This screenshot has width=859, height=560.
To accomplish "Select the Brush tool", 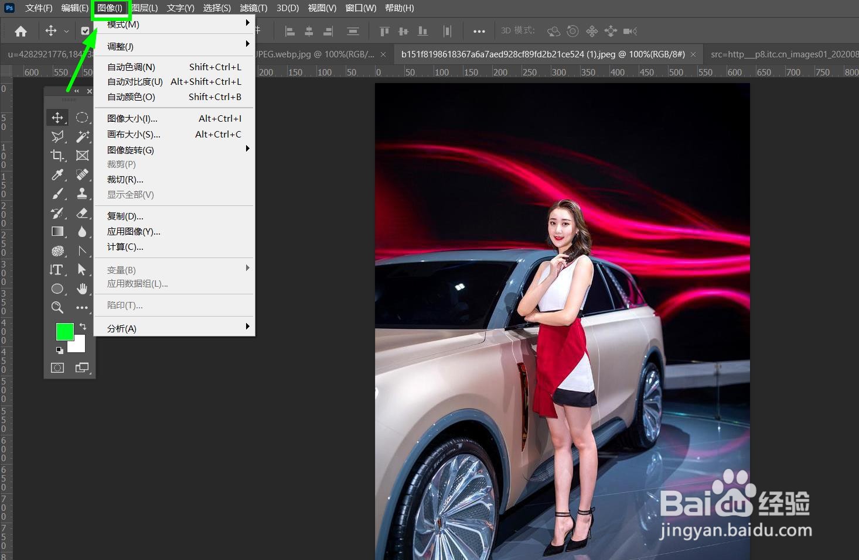I will pyautogui.click(x=57, y=193).
